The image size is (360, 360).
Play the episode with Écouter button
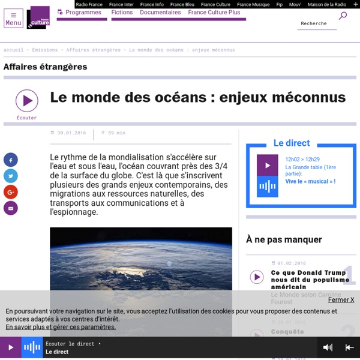(27, 101)
